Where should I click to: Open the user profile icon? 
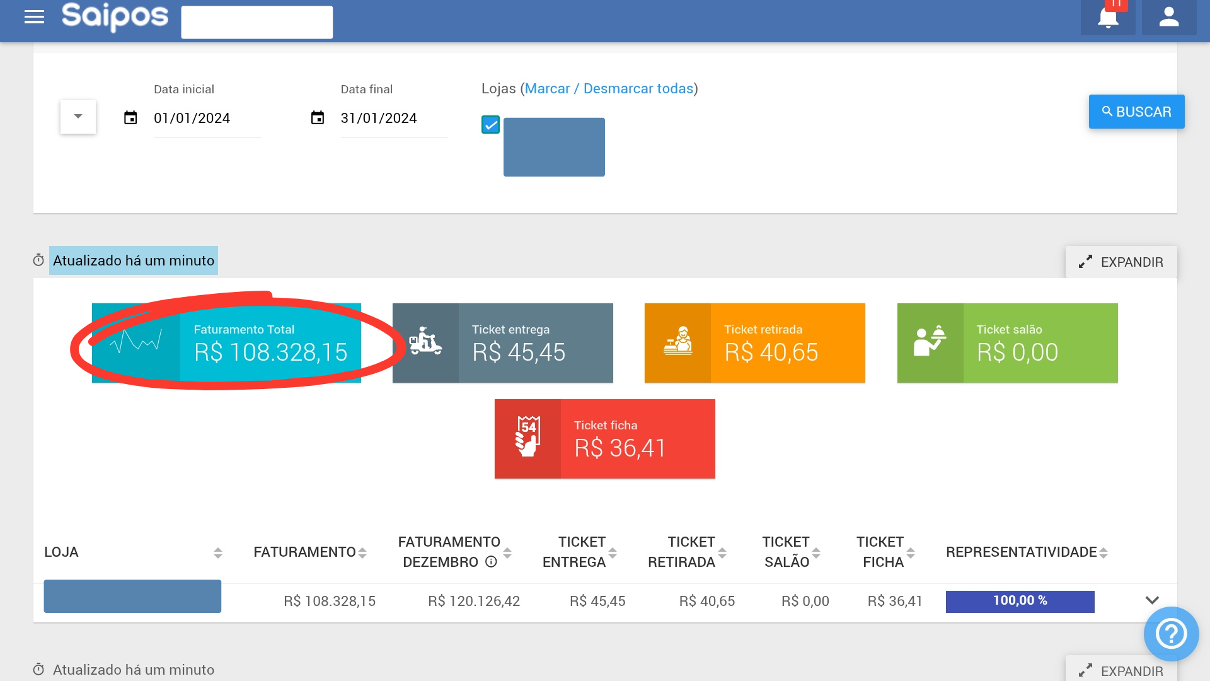click(x=1168, y=18)
